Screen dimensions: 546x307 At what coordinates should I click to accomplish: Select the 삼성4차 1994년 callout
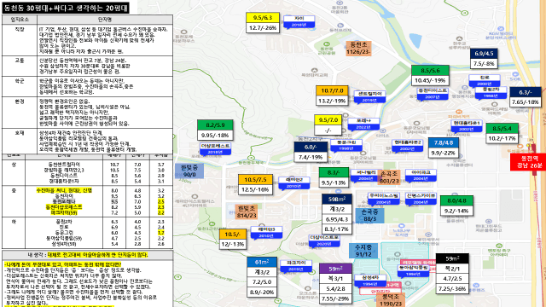pos(369,281)
